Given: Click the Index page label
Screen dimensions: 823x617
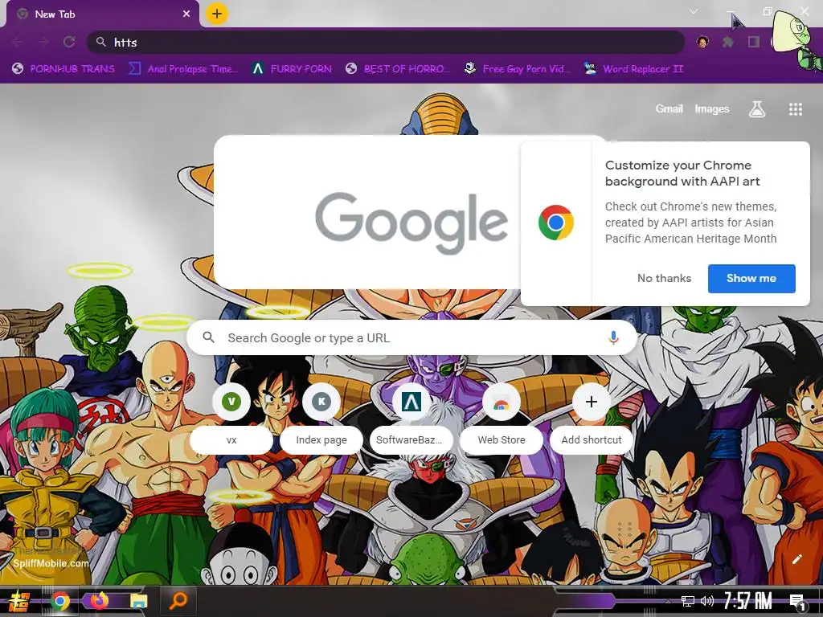Looking at the screenshot, I should (321, 439).
